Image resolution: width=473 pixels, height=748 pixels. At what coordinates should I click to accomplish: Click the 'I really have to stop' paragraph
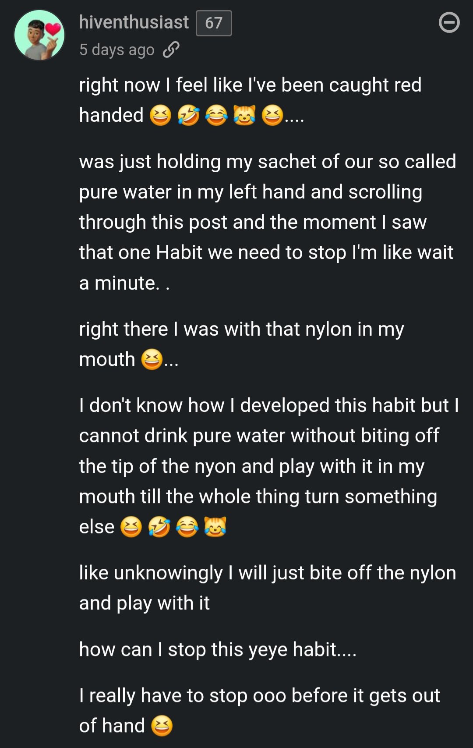click(x=259, y=696)
